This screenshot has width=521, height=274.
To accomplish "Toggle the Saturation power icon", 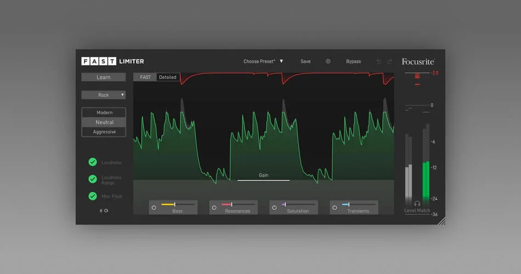I will 274,208.
